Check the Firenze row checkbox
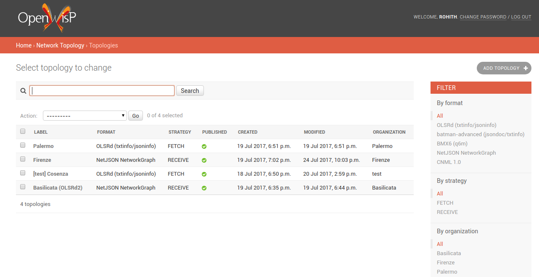This screenshot has width=539, height=277. click(23, 159)
